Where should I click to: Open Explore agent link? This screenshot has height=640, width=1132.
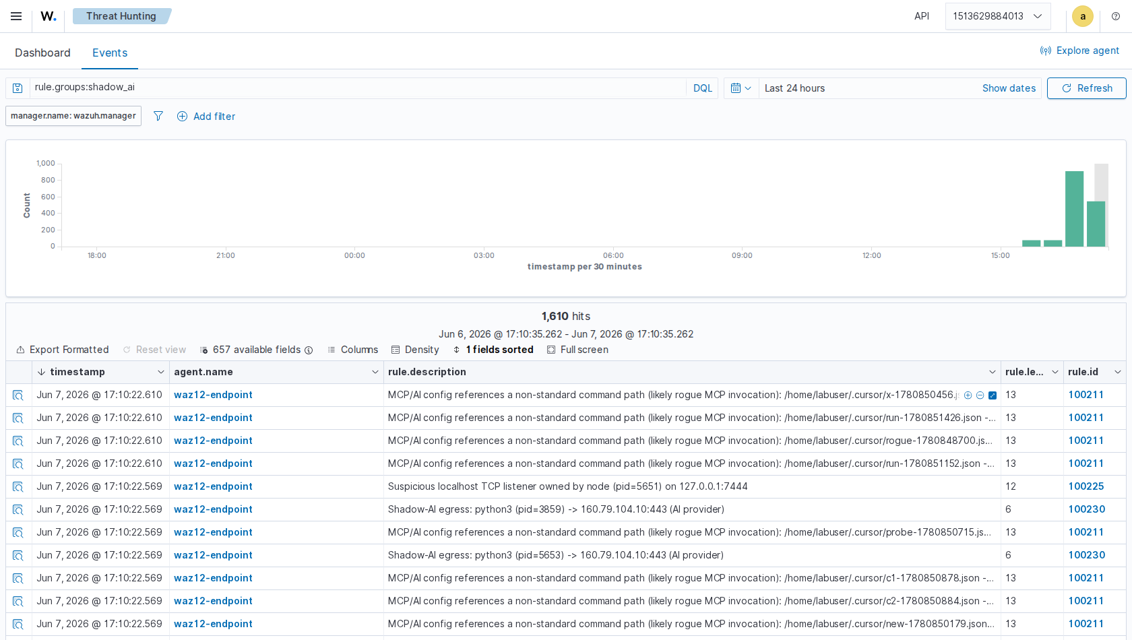(x=1079, y=51)
